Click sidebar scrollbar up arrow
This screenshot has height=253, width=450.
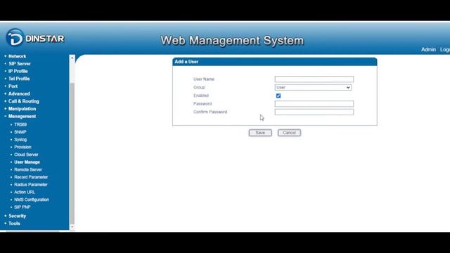pos(72,58)
